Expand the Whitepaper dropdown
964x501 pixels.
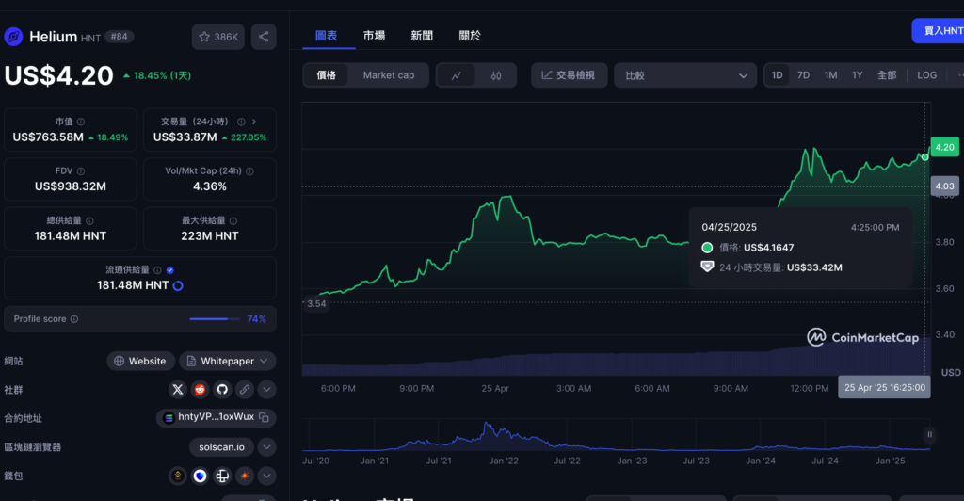227,361
